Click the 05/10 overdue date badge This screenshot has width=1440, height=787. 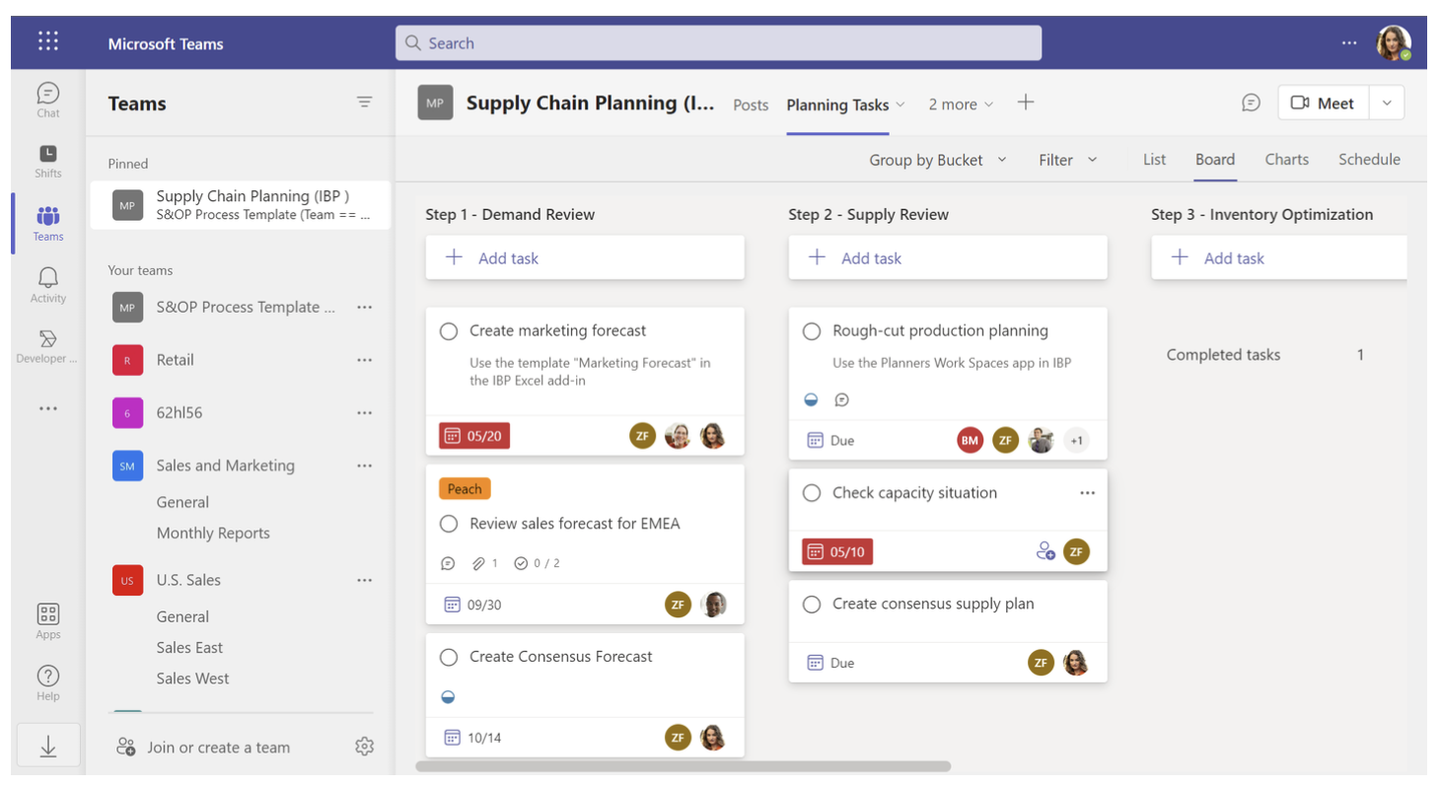tap(837, 551)
